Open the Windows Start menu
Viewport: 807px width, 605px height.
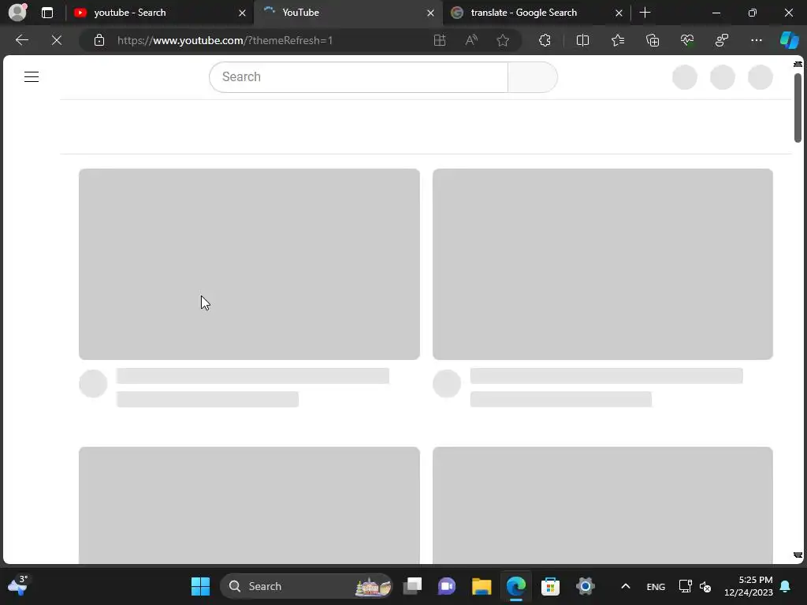[201, 586]
